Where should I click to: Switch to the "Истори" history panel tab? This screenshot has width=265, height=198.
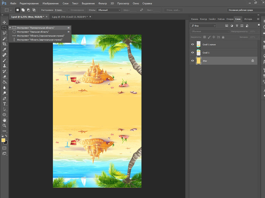pyautogui.click(x=248, y=19)
